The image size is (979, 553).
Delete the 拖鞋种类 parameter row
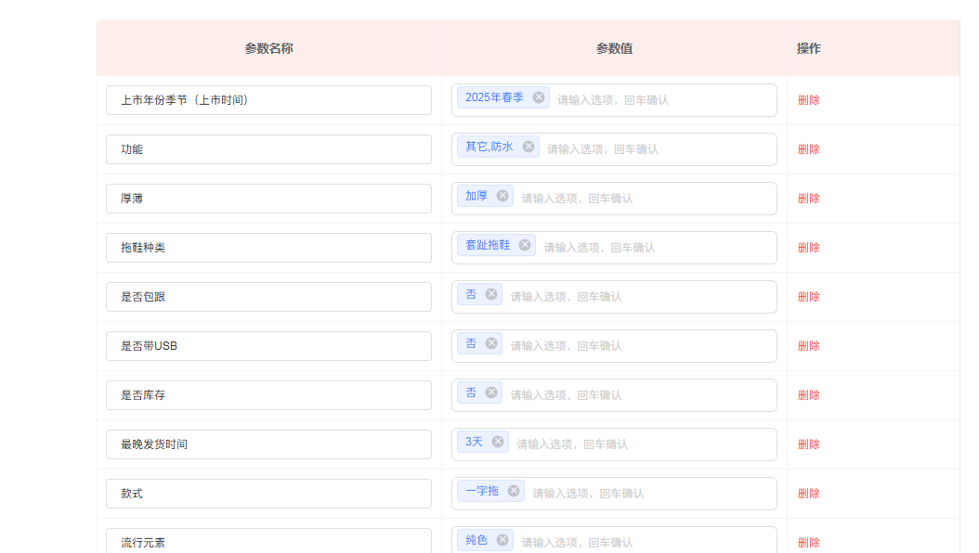[808, 248]
